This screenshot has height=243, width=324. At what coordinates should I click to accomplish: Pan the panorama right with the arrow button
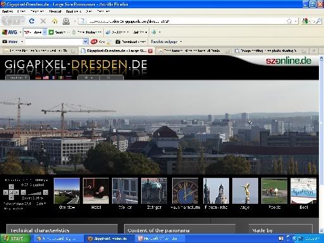16,192
